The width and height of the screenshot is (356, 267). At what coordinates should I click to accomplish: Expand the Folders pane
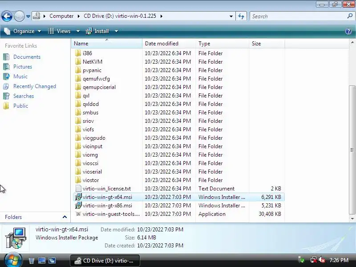[x=65, y=217]
